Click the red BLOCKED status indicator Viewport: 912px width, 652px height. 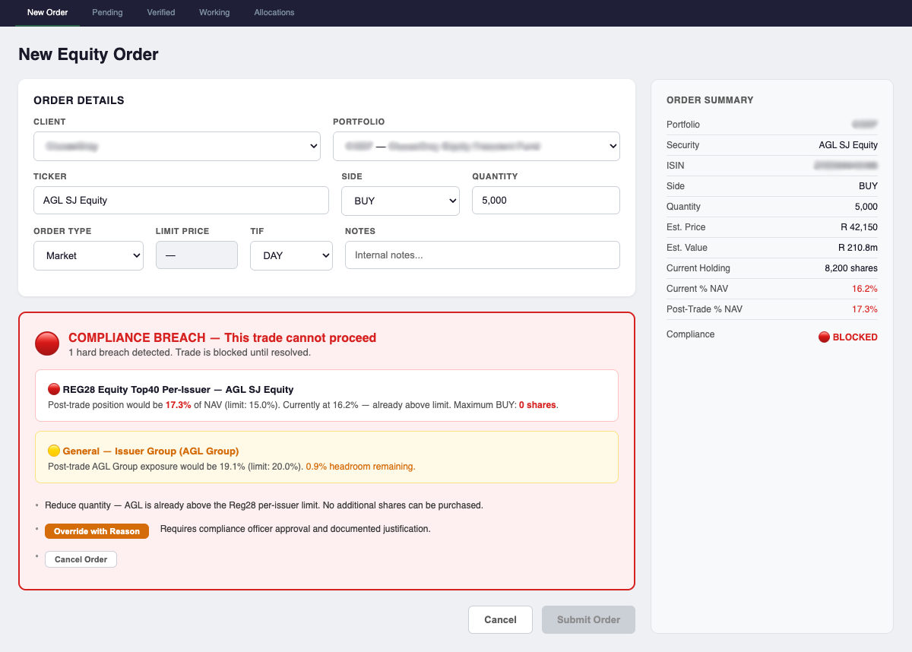[x=847, y=337]
